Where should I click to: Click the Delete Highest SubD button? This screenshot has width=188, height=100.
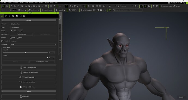(42, 62)
